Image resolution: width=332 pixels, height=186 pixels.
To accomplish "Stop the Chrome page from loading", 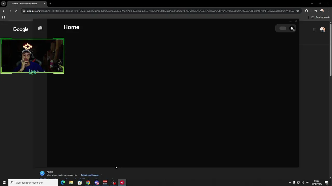I will (16, 11).
